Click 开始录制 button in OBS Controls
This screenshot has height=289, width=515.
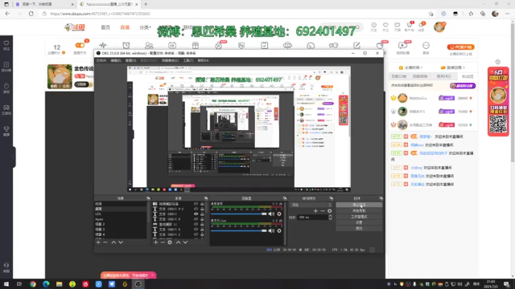click(x=359, y=210)
